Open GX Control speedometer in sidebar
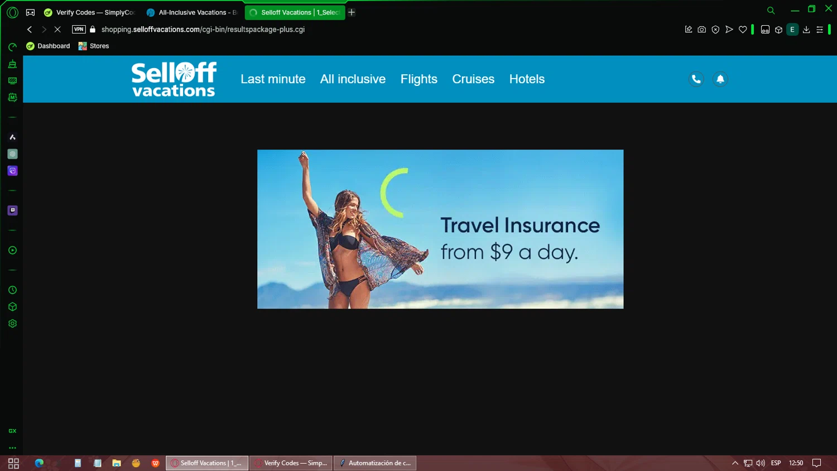This screenshot has height=471, width=837. [x=12, y=47]
